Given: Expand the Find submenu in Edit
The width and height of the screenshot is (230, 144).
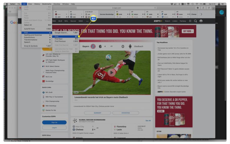Looking at the screenshot, I should pos(37,33).
